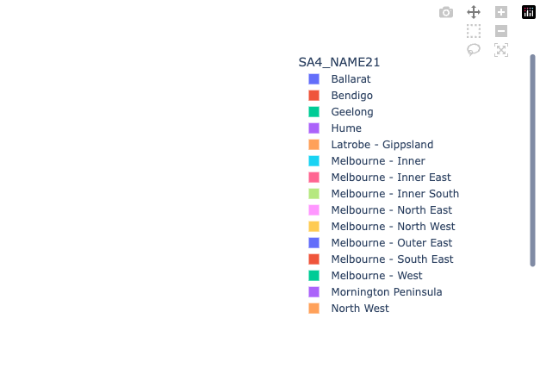Screen dimensions: 540x387
Task: Activate the Lasso Select tool
Action: click(474, 50)
